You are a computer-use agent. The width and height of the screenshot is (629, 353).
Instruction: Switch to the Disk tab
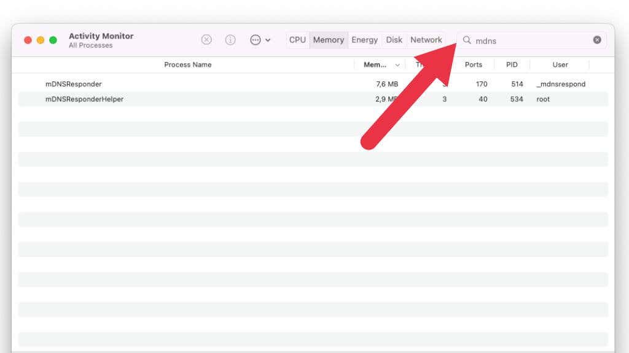coord(394,40)
